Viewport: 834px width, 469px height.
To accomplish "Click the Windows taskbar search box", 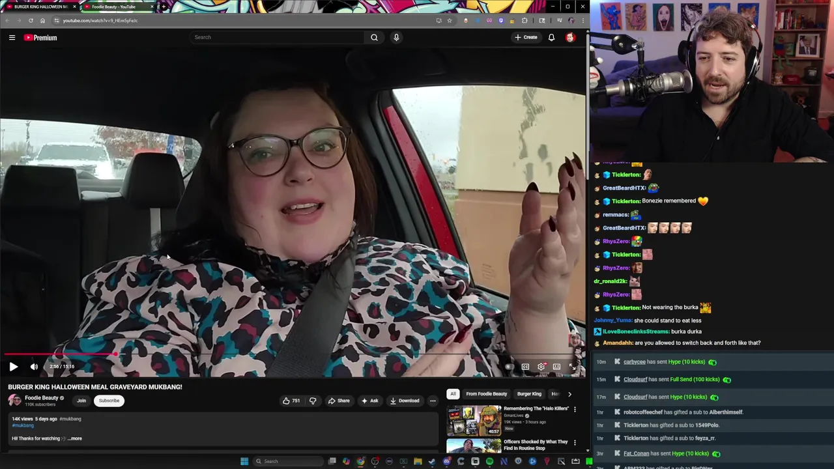I will 289,461.
